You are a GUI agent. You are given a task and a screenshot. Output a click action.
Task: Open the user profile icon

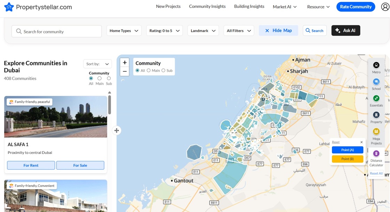tap(385, 7)
